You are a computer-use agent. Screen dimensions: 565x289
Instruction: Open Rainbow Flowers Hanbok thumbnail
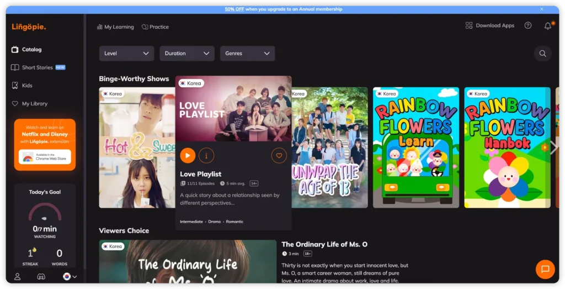click(508, 148)
